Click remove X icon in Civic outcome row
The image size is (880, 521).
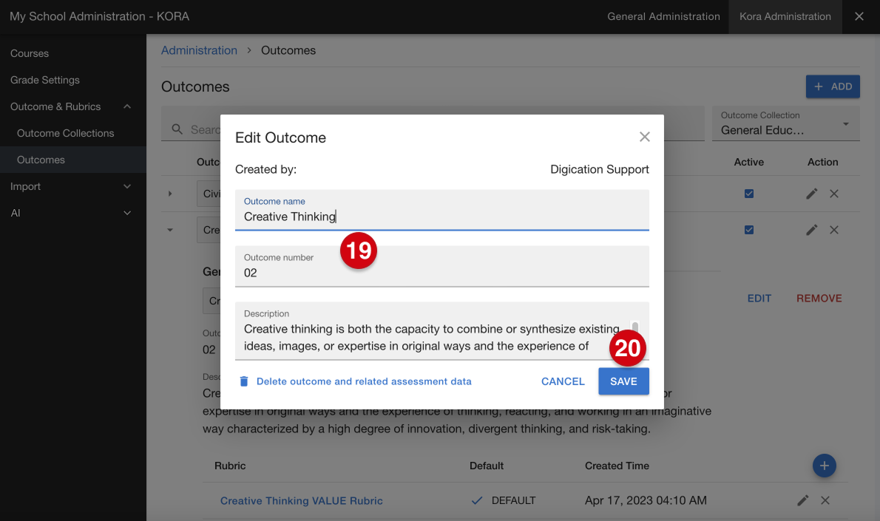click(834, 194)
